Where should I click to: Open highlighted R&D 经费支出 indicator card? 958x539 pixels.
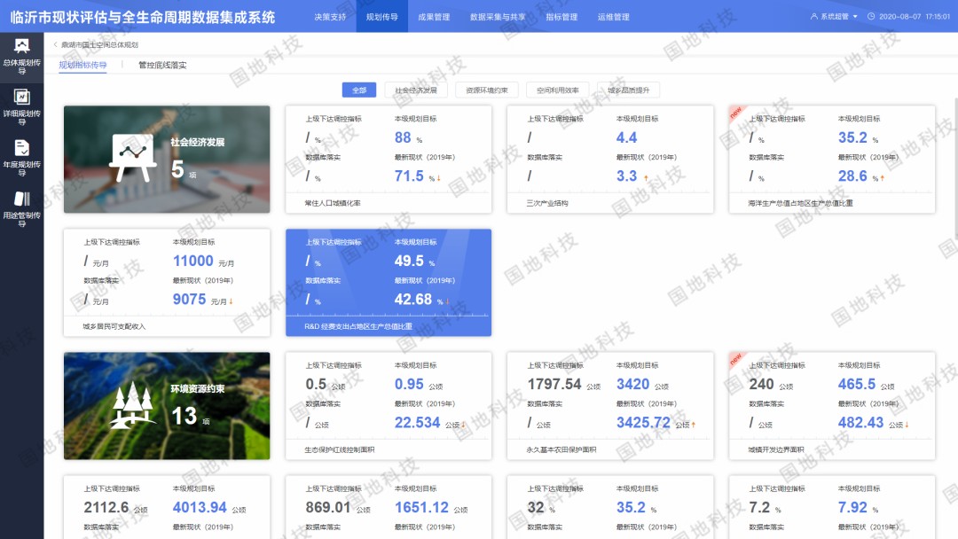pos(389,283)
